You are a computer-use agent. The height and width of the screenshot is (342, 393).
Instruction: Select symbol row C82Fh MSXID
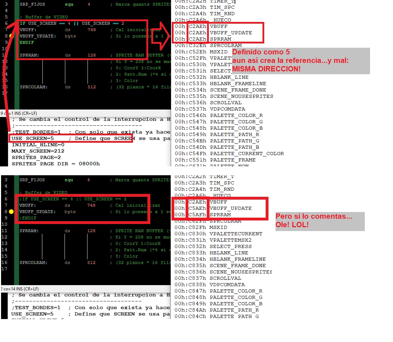pyautogui.click(x=201, y=227)
